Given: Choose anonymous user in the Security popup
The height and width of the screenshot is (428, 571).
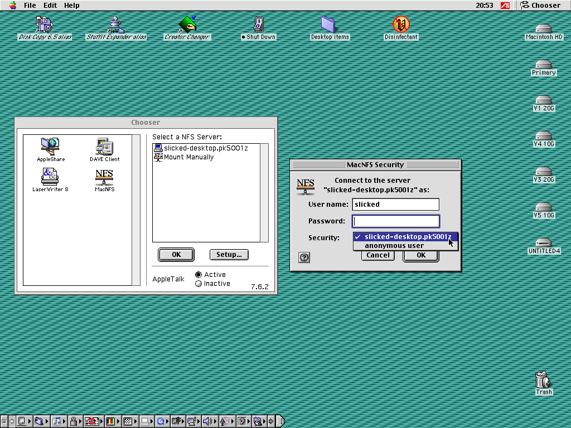Looking at the screenshot, I should pos(406,246).
